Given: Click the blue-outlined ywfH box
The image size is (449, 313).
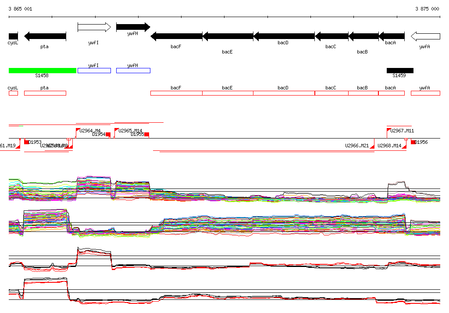Looking at the screenshot, I should coord(133,71).
